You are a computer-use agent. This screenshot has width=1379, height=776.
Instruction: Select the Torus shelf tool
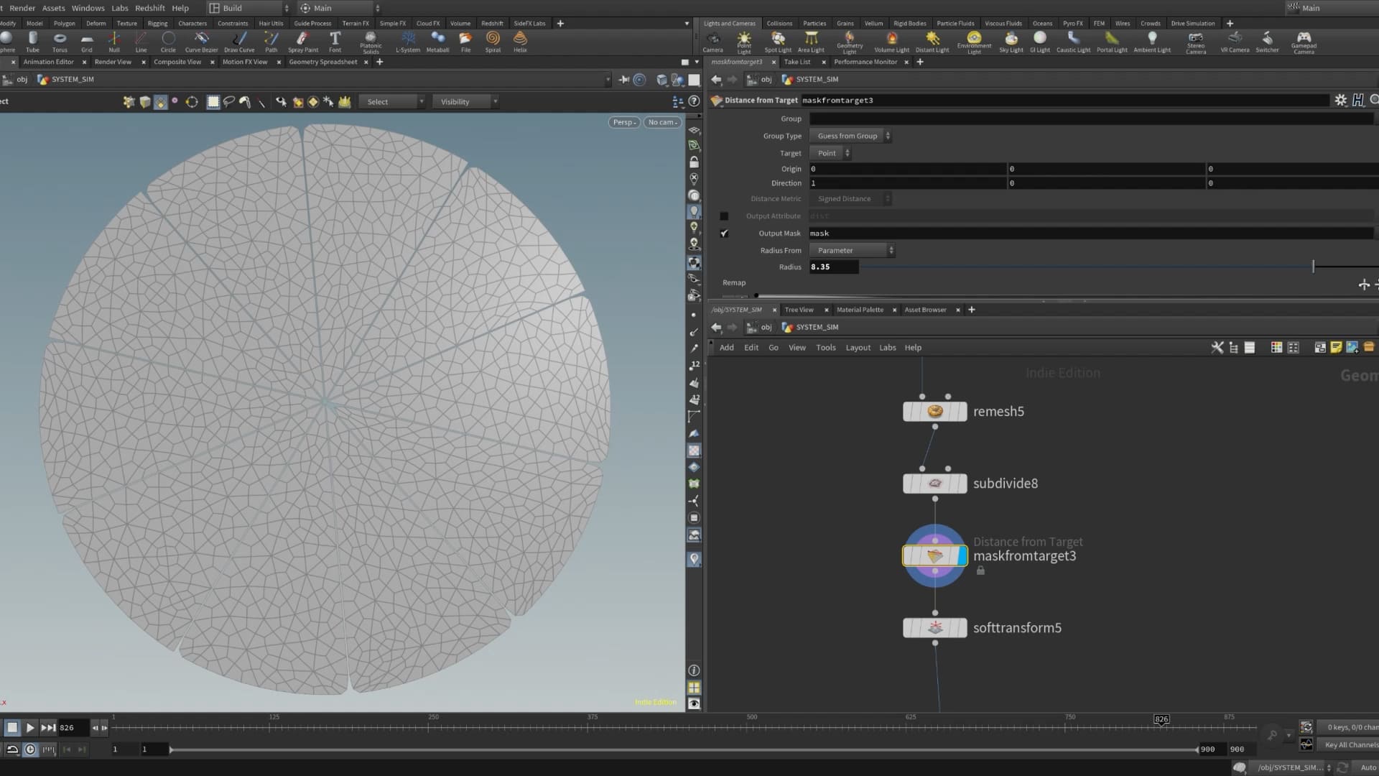click(60, 42)
